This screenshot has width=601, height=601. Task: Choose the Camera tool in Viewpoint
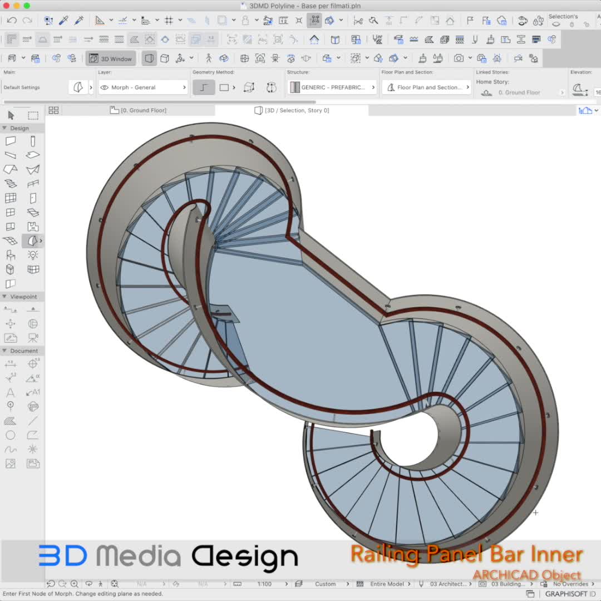click(33, 338)
